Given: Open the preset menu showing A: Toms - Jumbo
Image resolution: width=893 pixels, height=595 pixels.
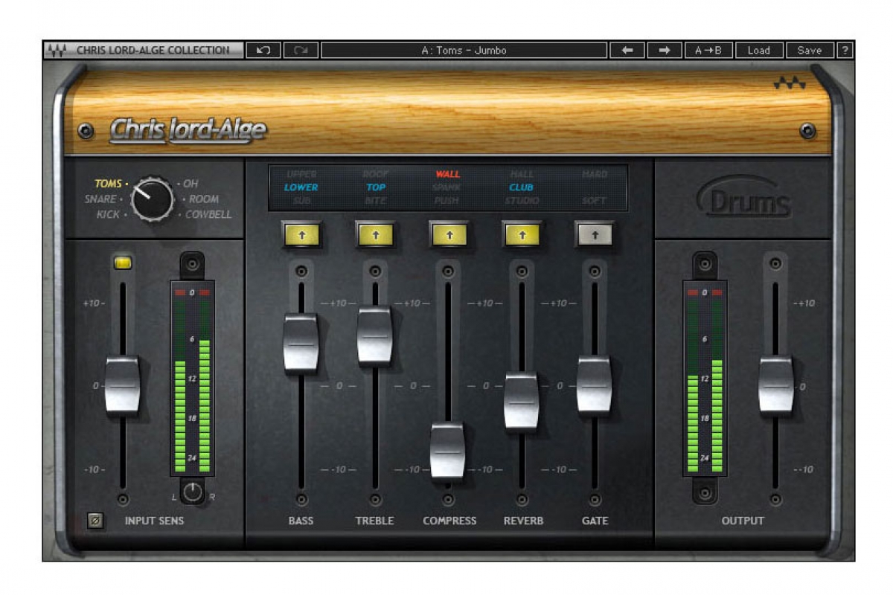Looking at the screenshot, I should 464,50.
